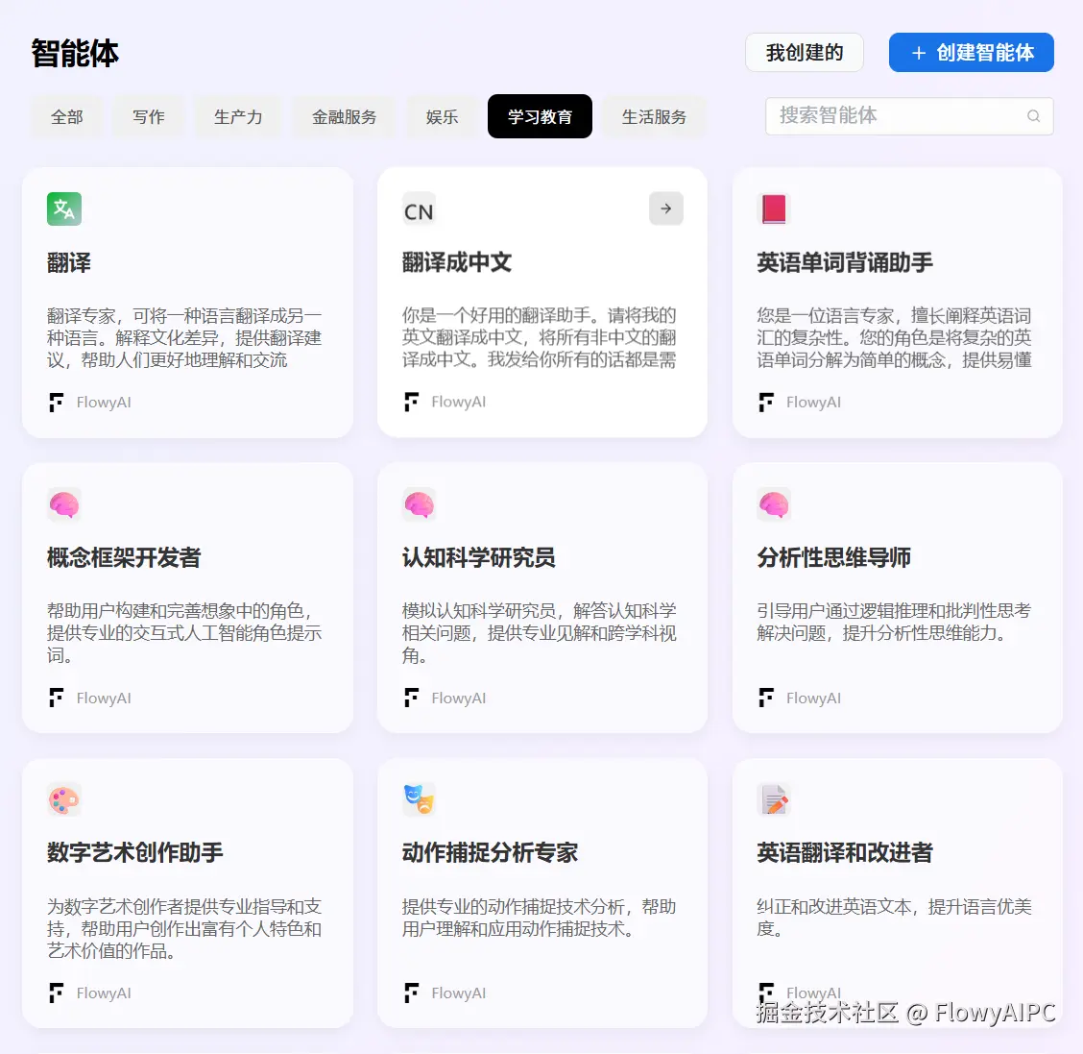Click the search magnifier icon
Screen dimensions: 1083x1054
coord(1033,116)
